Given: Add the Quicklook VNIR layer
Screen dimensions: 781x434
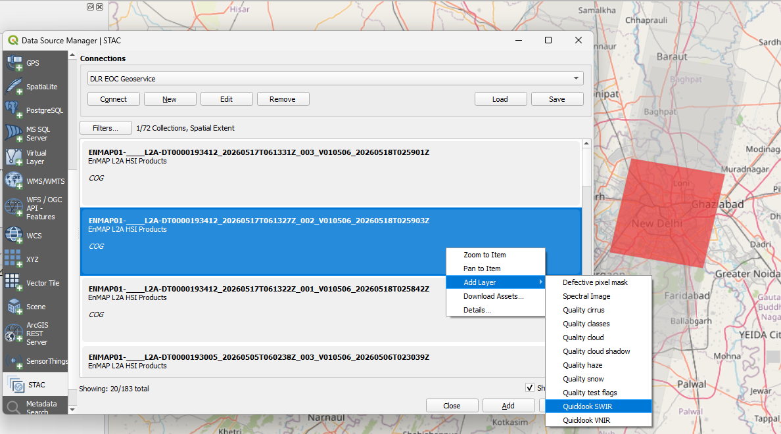Looking at the screenshot, I should (599, 420).
